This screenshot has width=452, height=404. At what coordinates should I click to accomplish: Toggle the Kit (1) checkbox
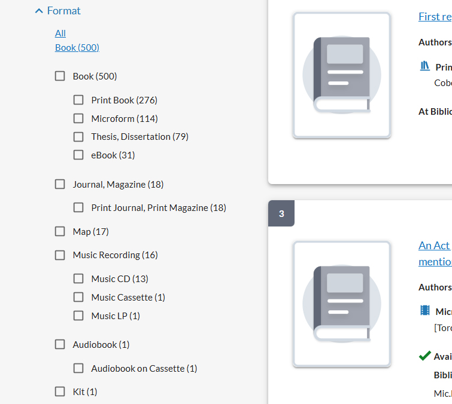pos(60,391)
